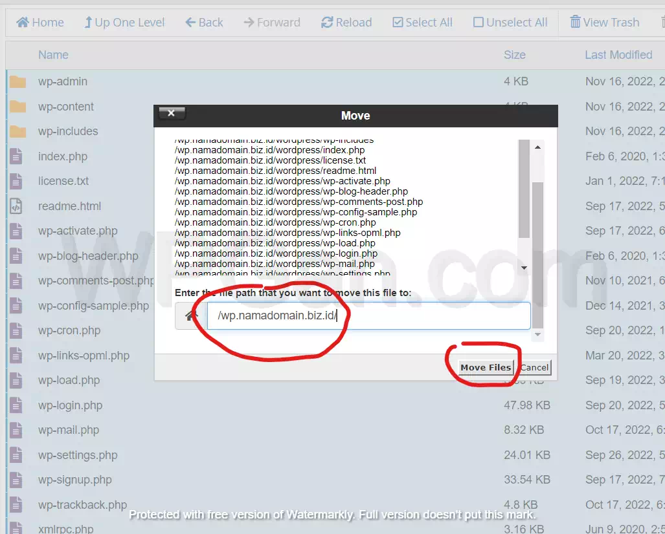This screenshot has height=534, width=665.
Task: Select the wp-content folder name
Action: tap(66, 107)
